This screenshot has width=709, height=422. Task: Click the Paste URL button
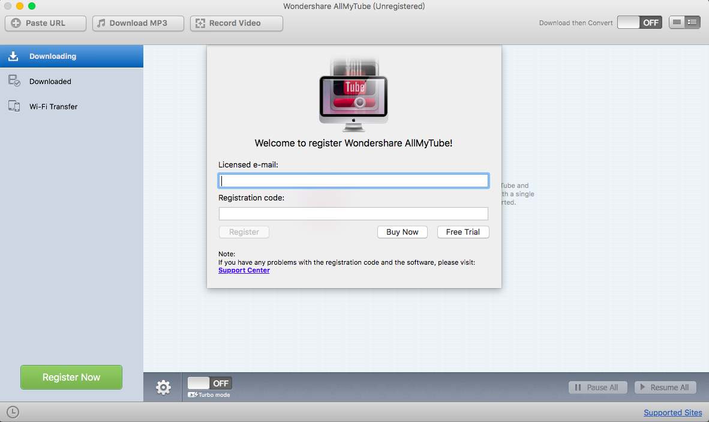tap(46, 23)
